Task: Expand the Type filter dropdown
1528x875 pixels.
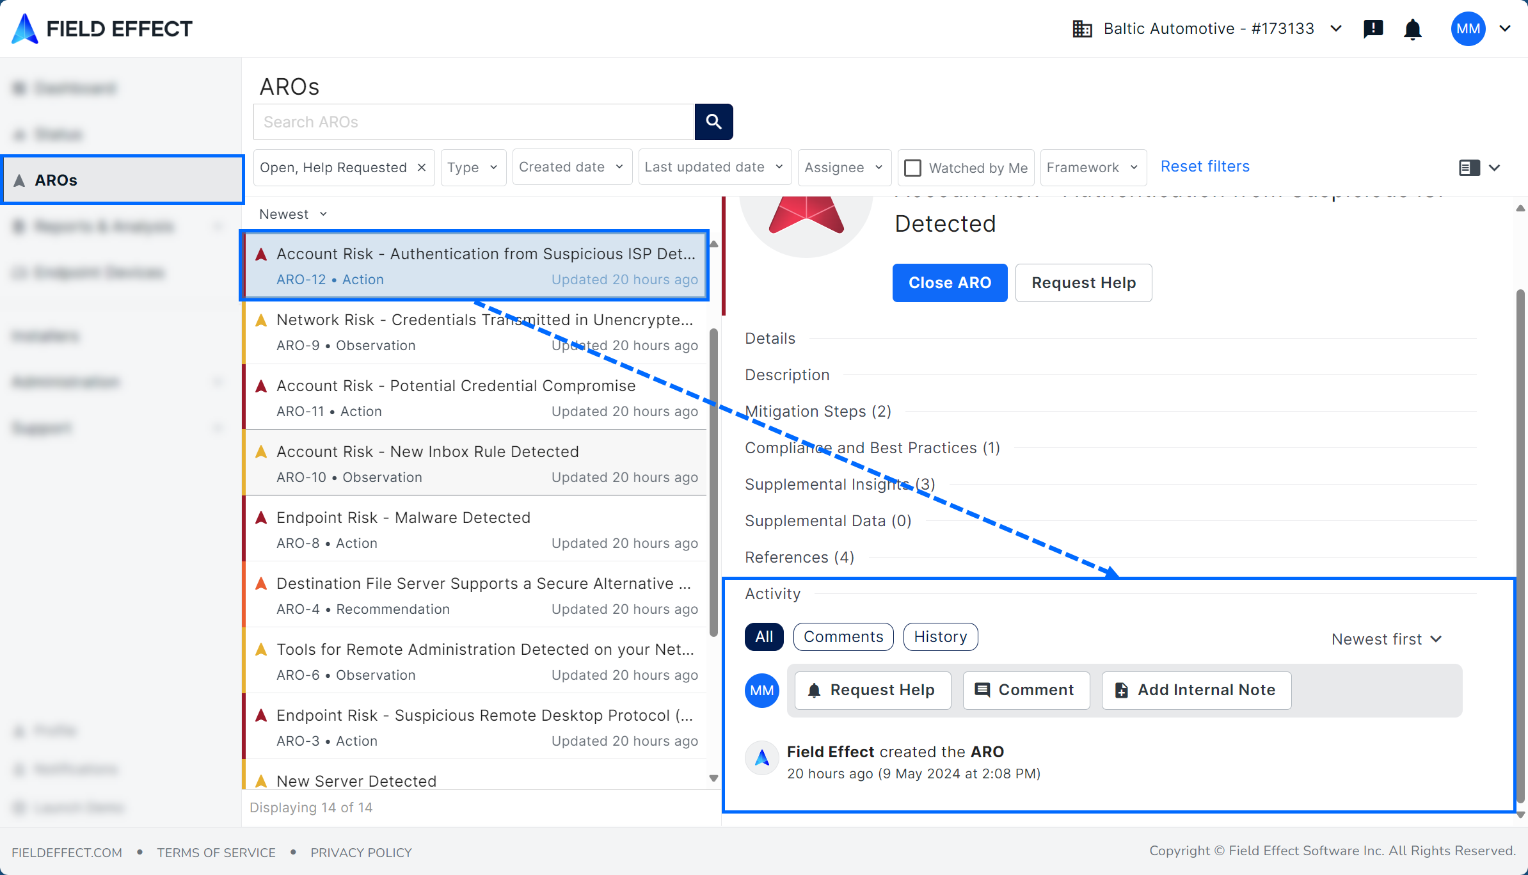Action: point(473,168)
